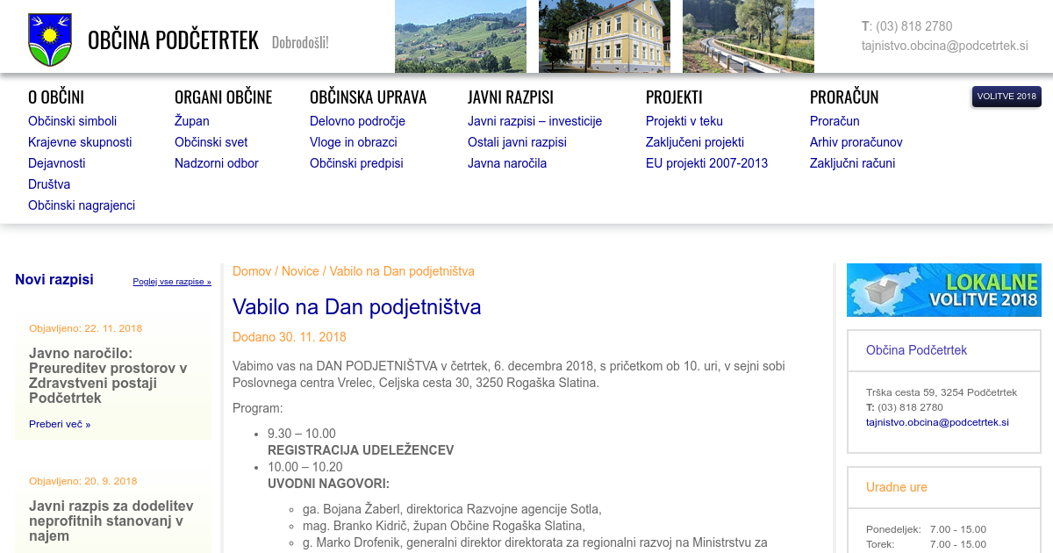Click the road guardrail header photo
This screenshot has height=553, width=1053.
(749, 36)
